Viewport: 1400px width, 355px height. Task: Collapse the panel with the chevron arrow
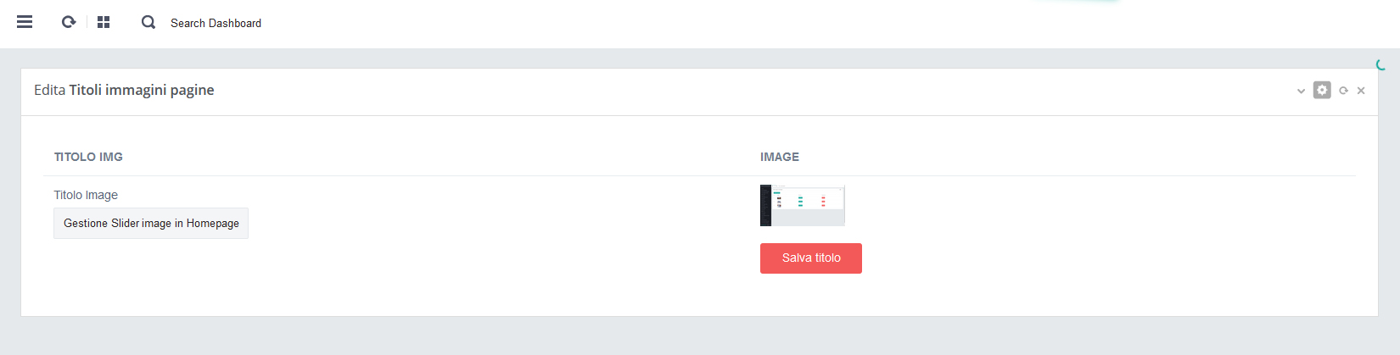tap(1301, 91)
